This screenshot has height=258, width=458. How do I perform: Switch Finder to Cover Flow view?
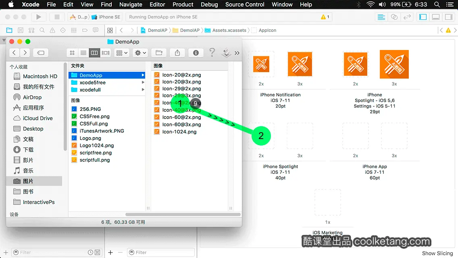(106, 53)
